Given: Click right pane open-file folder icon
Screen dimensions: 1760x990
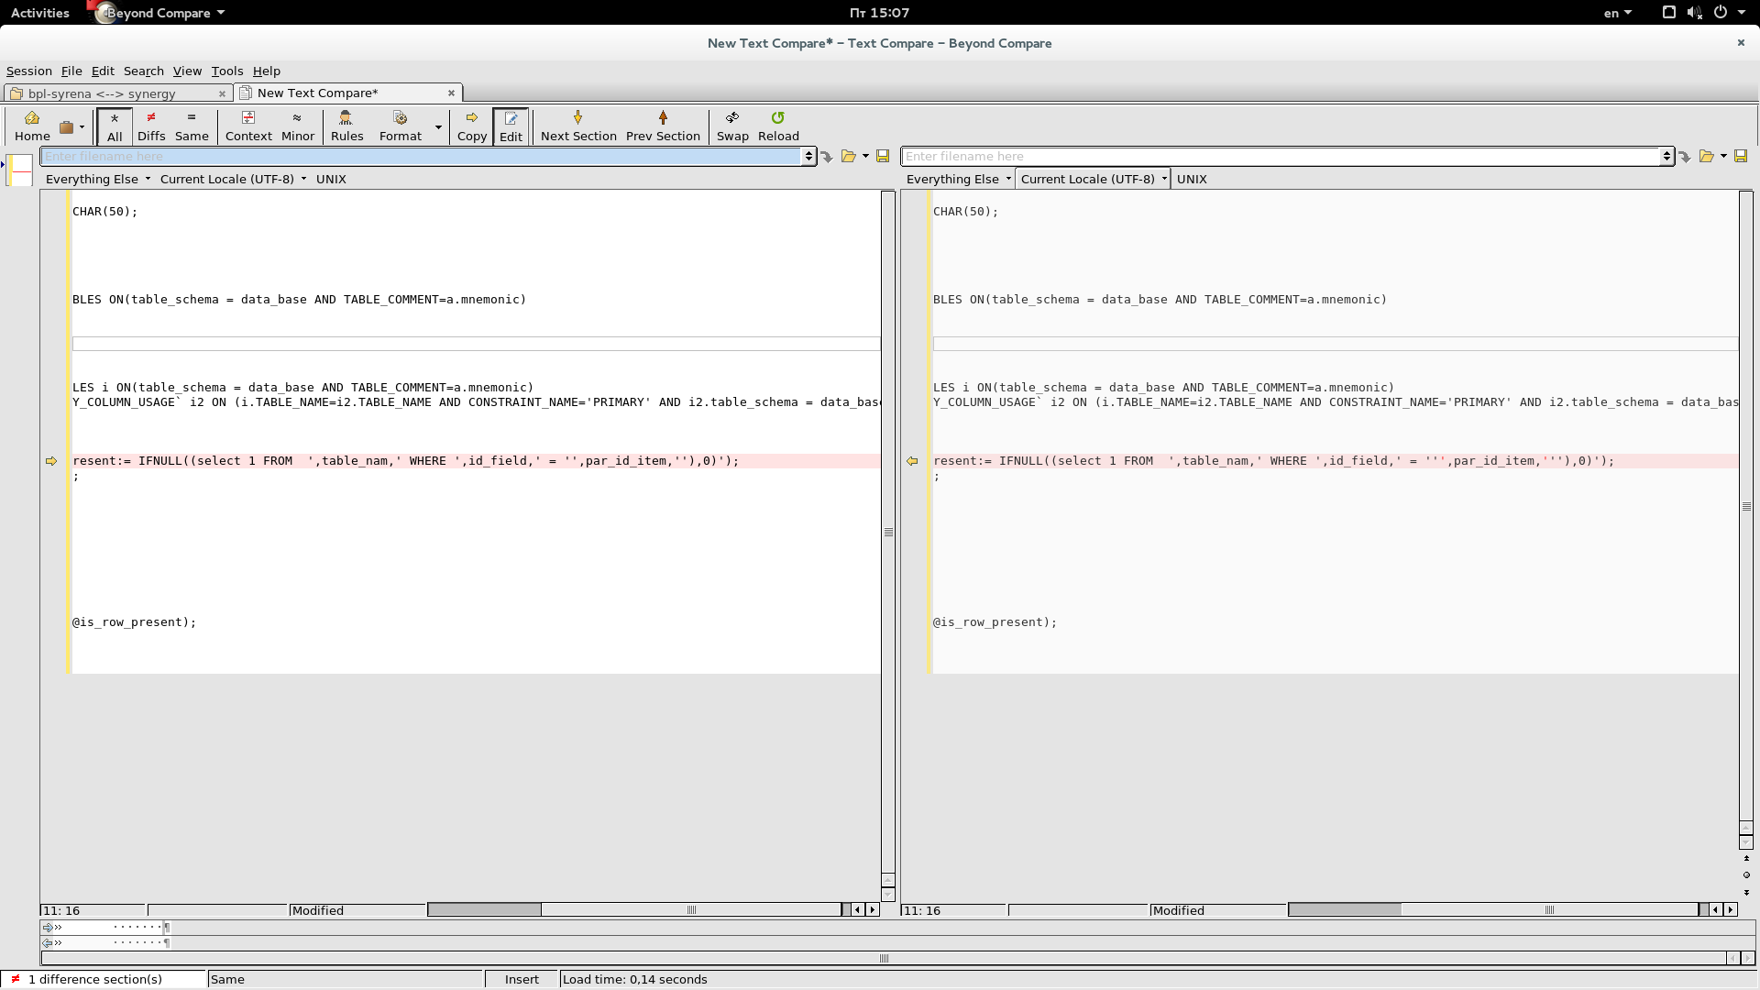Looking at the screenshot, I should [x=1706, y=157].
